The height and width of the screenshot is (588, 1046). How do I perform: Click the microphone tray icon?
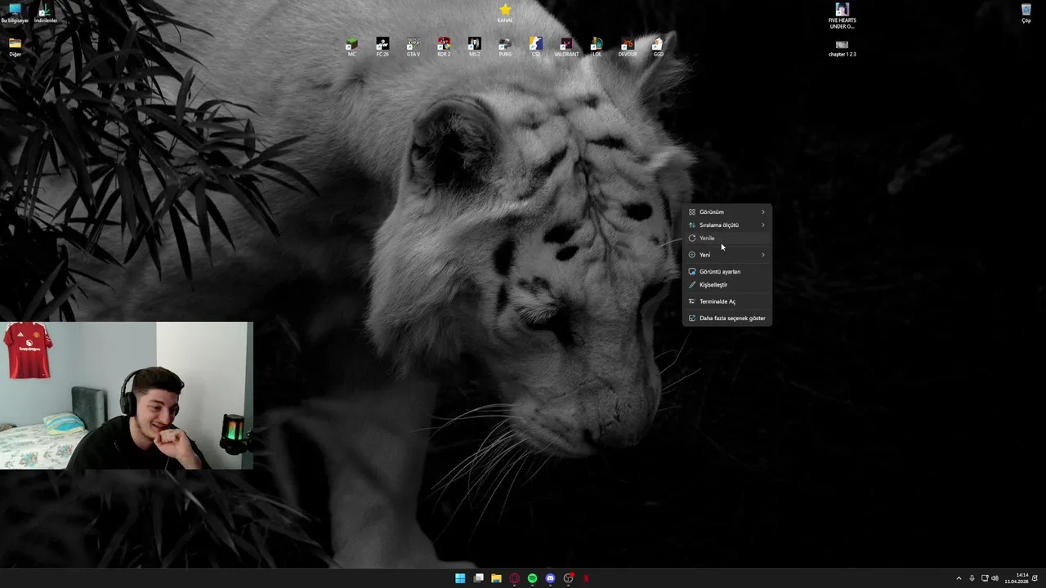coord(972,578)
